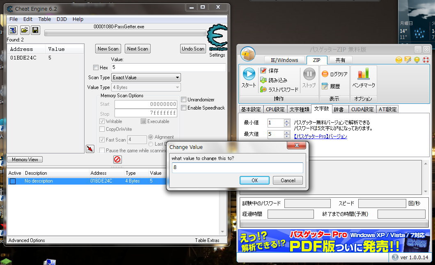Click the 読み込み load icon

coord(263,80)
